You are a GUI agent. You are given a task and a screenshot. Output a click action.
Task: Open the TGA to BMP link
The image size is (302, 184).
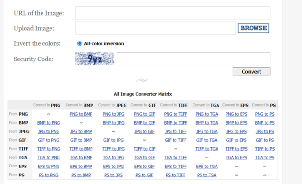pyautogui.click(x=81, y=158)
